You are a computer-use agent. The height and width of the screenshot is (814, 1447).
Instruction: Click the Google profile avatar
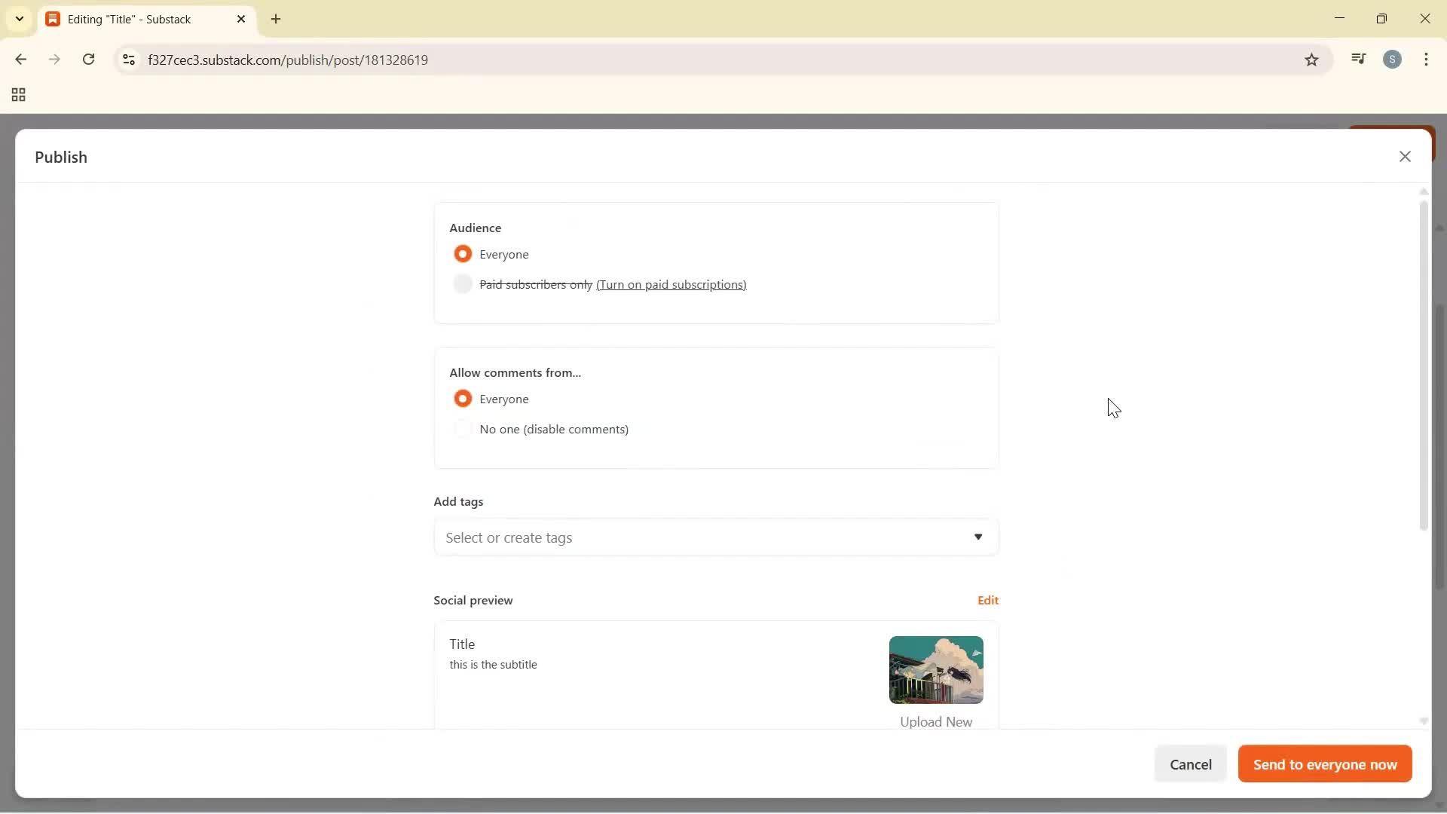click(x=1393, y=59)
